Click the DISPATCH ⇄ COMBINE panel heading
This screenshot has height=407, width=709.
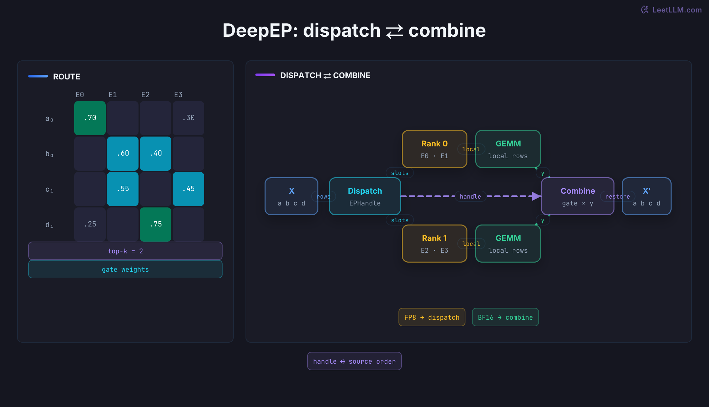click(x=325, y=75)
